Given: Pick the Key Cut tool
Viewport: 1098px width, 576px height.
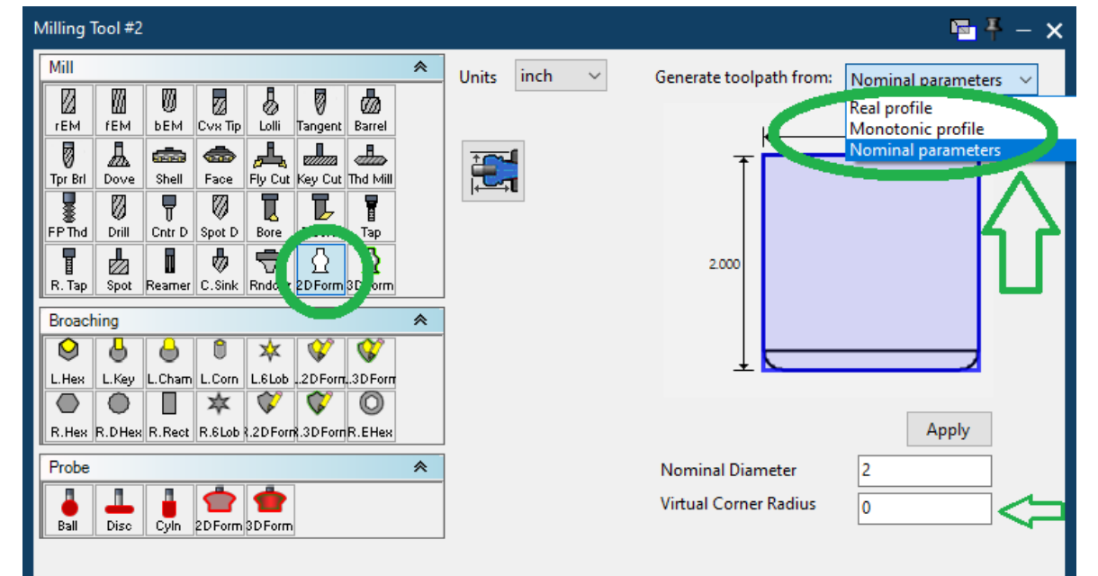Looking at the screenshot, I should click(x=319, y=163).
